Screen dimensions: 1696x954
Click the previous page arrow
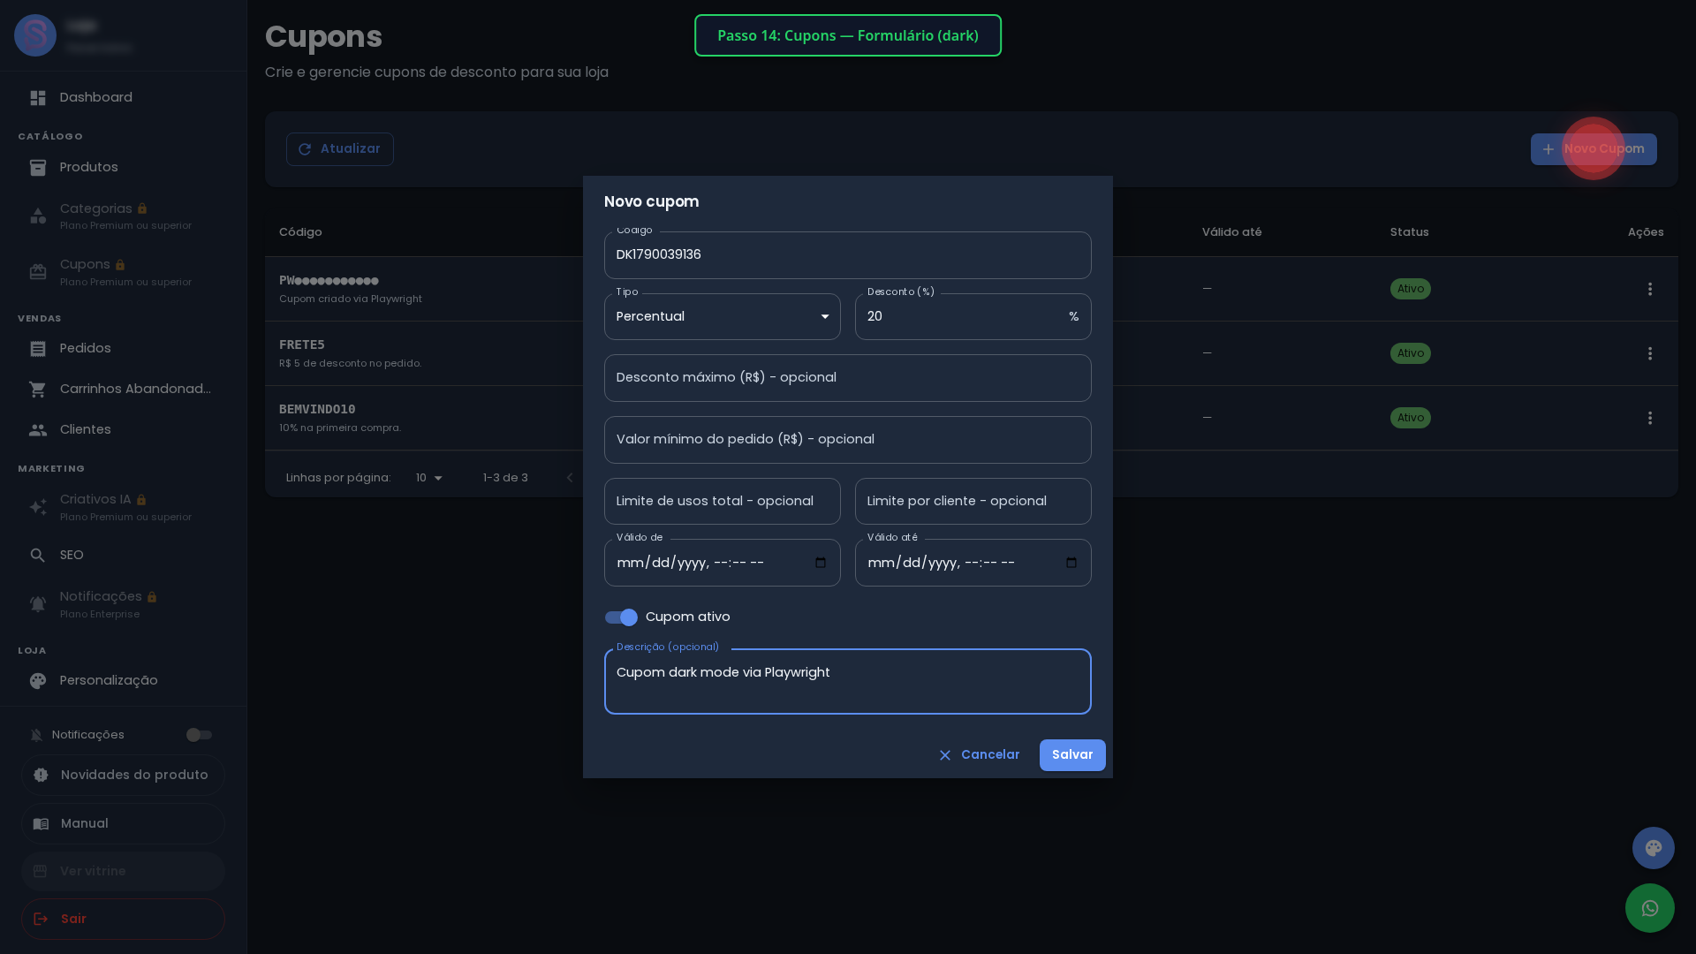coord(570,478)
